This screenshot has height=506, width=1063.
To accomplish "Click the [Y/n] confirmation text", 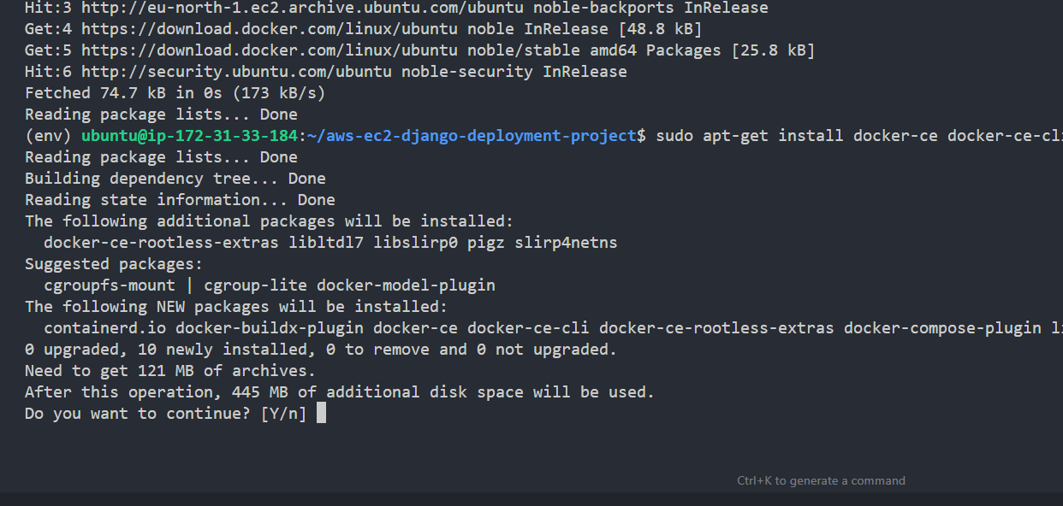I will click(x=283, y=414).
